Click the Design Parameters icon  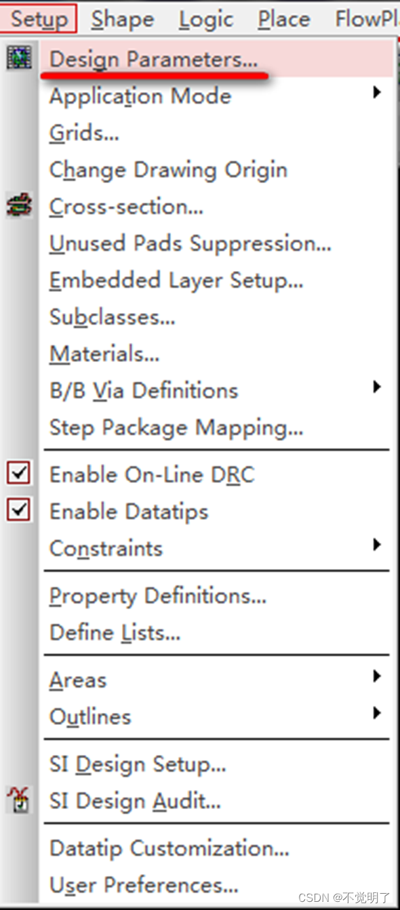point(19,58)
